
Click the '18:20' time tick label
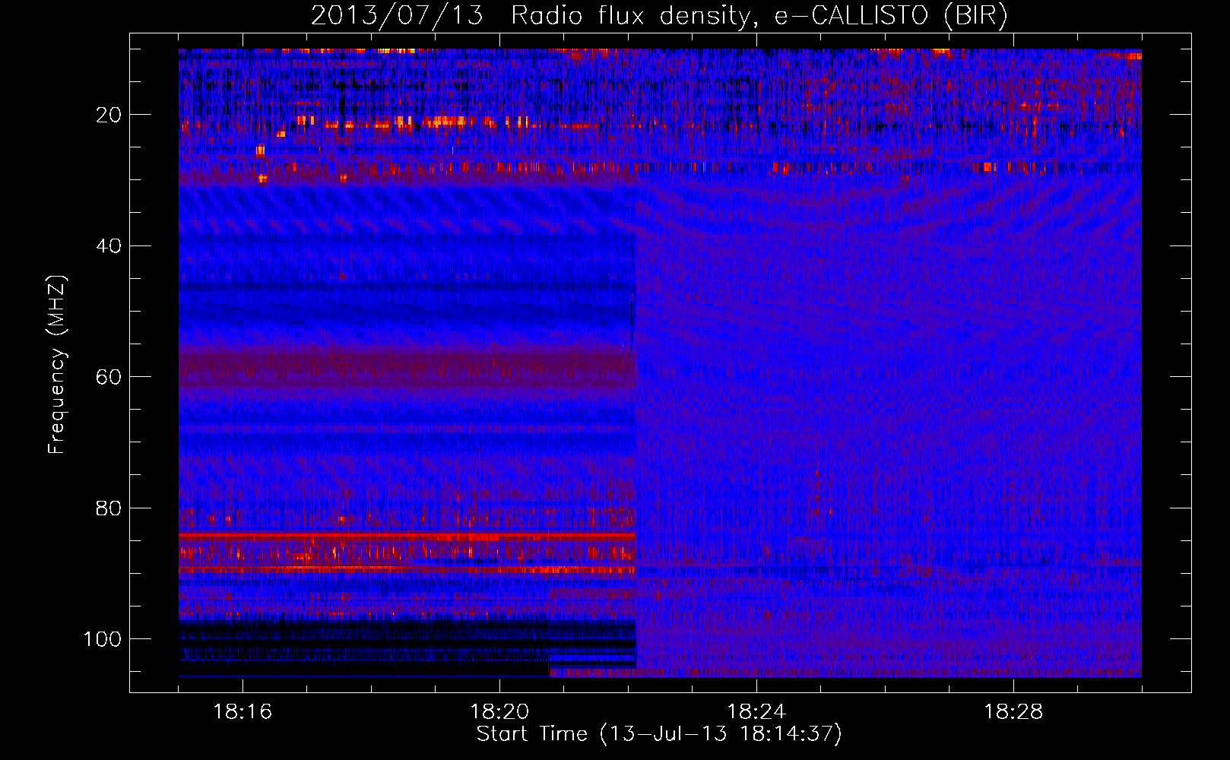point(499,712)
